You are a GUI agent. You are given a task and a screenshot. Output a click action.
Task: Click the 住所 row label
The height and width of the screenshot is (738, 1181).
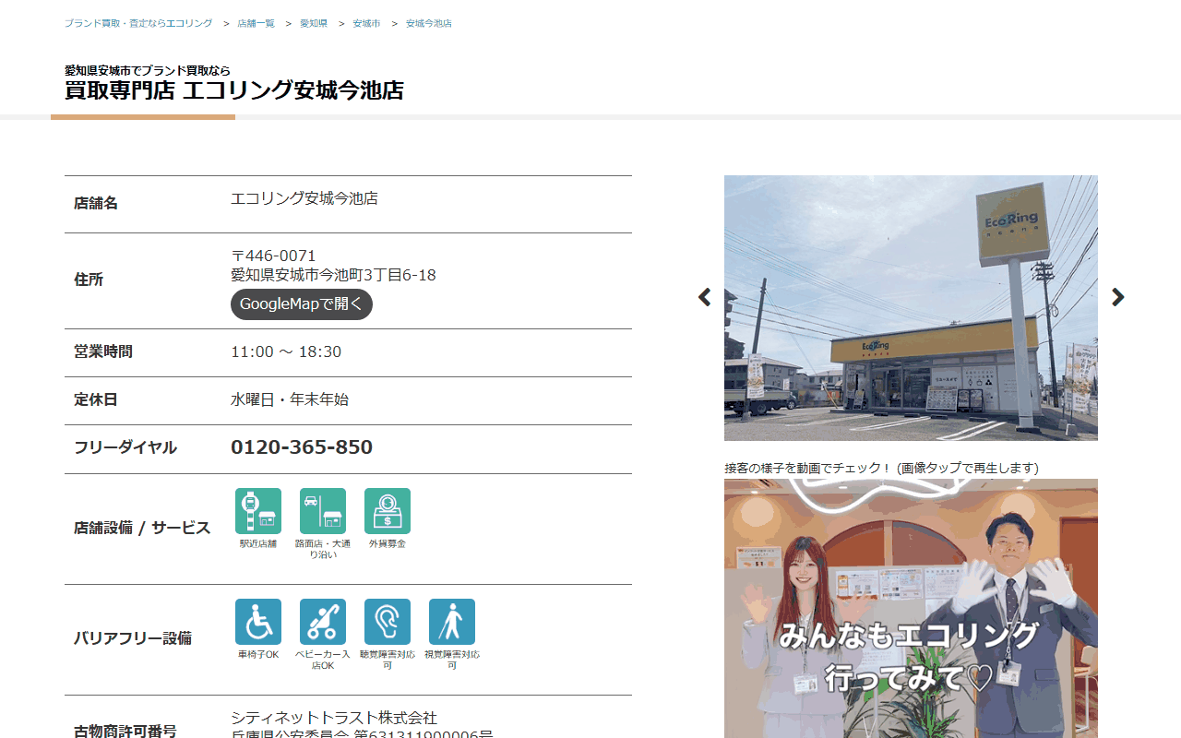tap(89, 280)
